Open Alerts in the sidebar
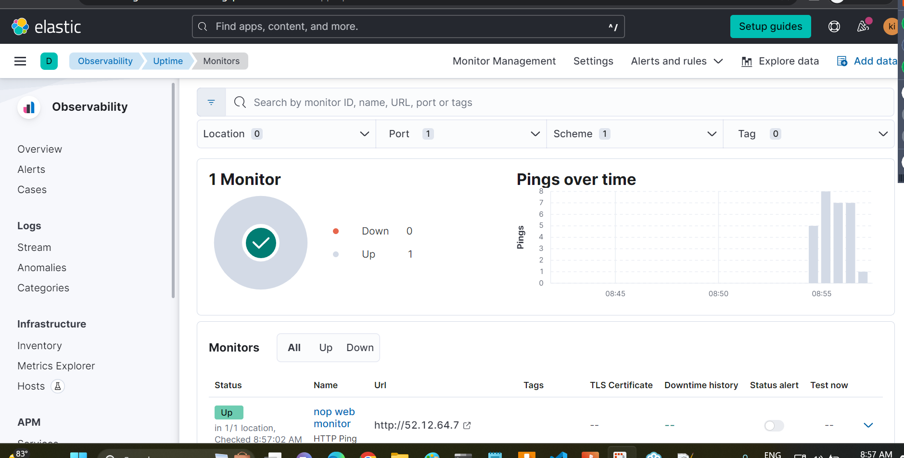This screenshot has width=904, height=458. click(x=31, y=170)
